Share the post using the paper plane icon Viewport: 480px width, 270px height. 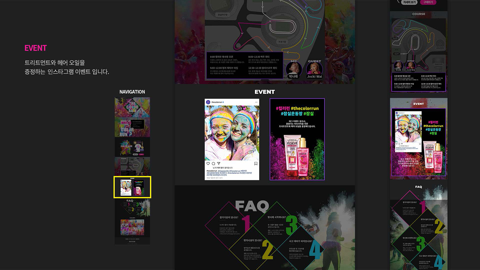pos(218,163)
